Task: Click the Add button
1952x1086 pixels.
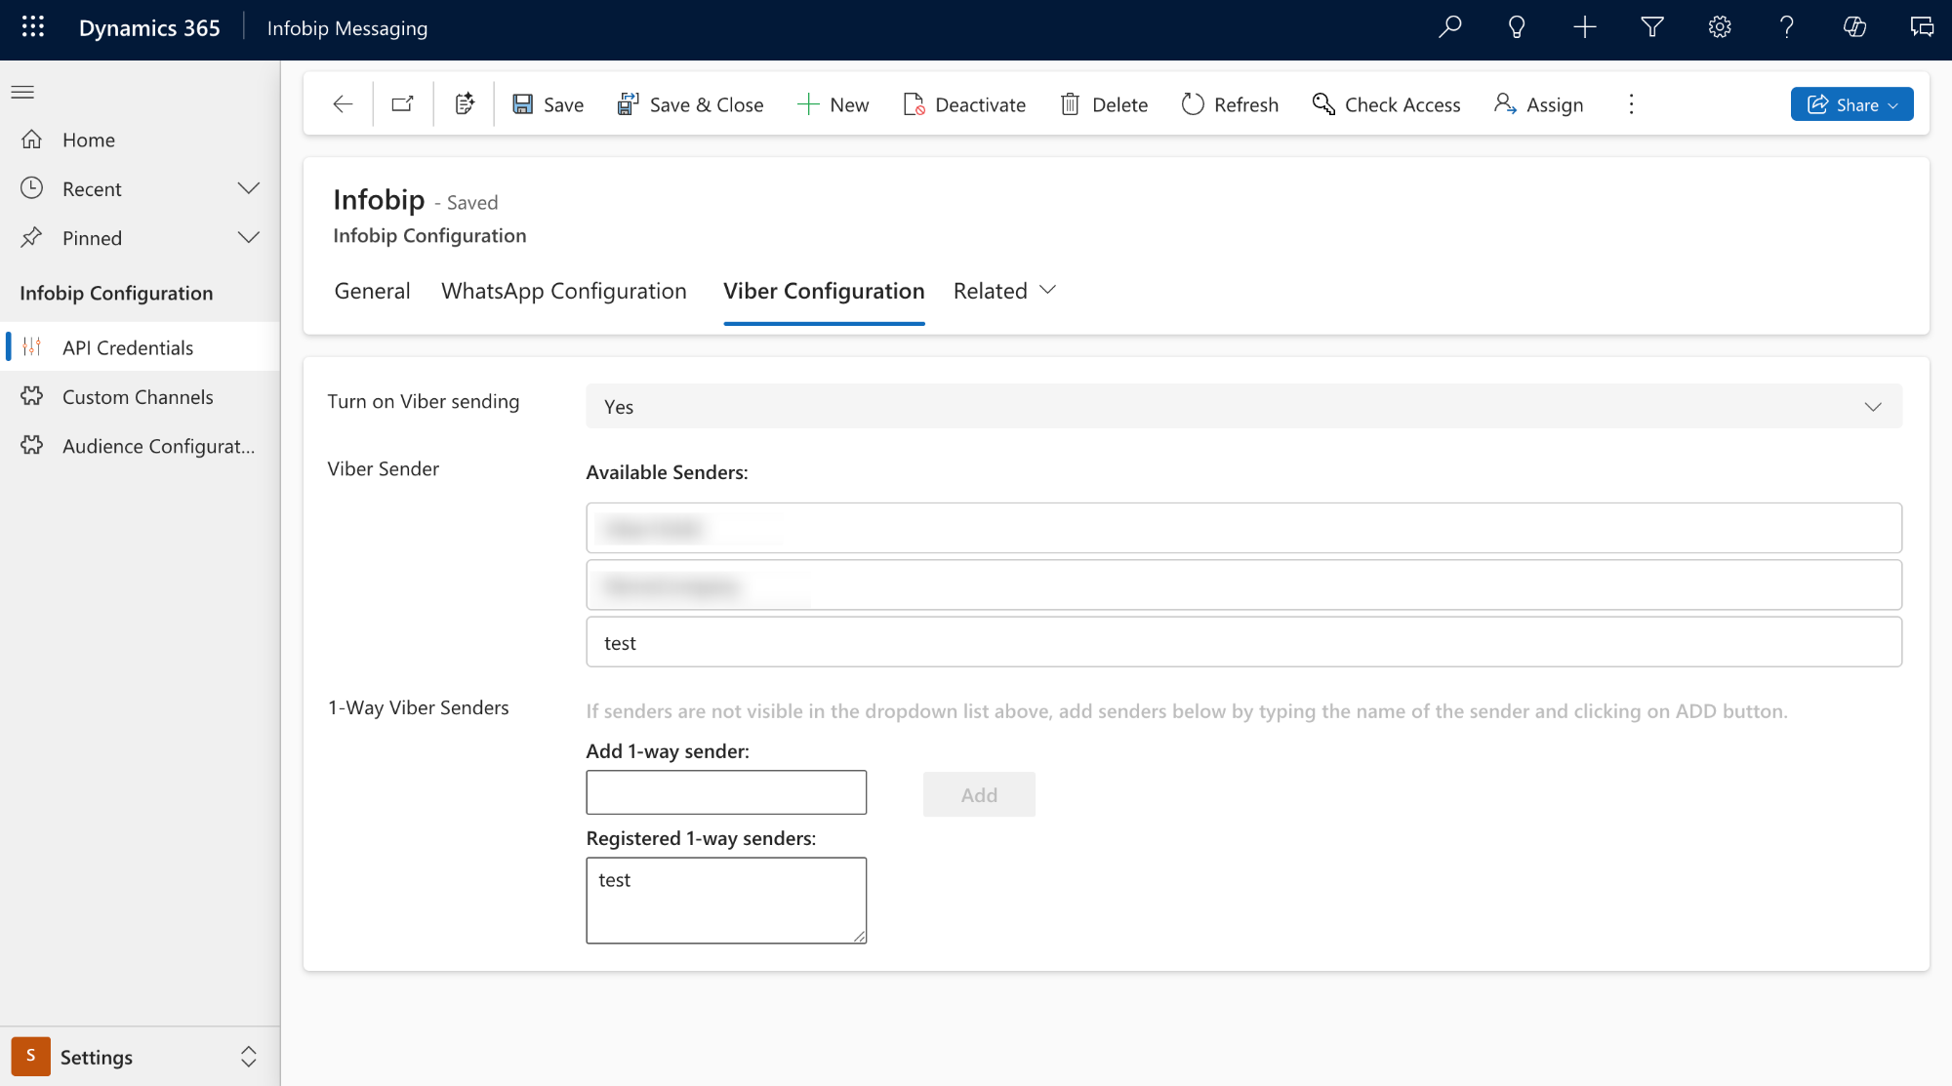Action: coord(979,794)
